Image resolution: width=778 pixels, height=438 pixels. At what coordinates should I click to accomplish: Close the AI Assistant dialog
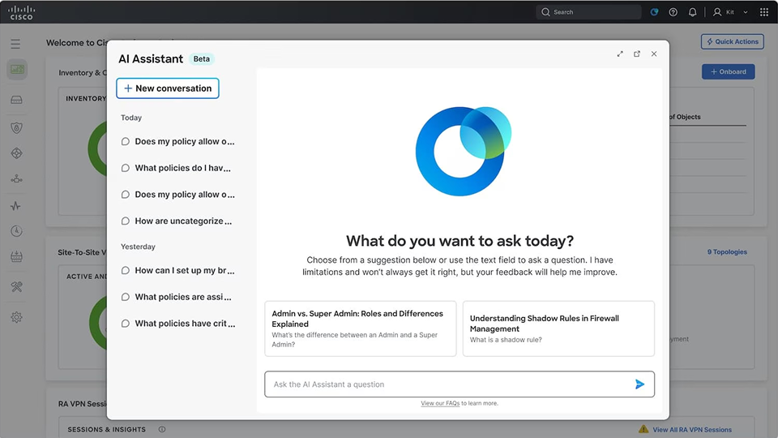[x=654, y=54]
